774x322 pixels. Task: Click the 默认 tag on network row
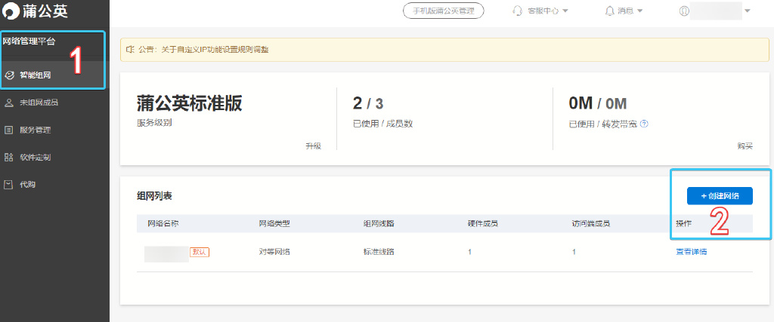click(x=200, y=252)
